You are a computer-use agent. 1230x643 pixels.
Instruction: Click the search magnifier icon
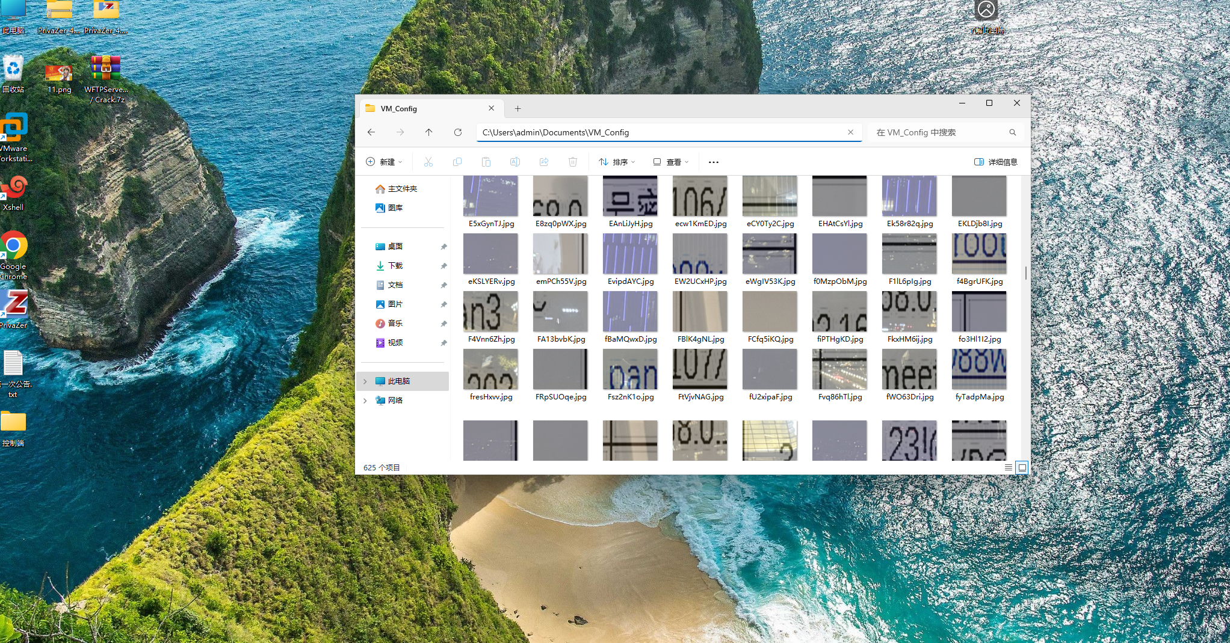1013,132
